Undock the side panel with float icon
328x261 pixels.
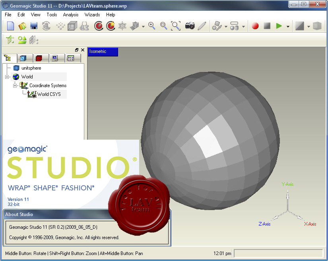pos(77,50)
